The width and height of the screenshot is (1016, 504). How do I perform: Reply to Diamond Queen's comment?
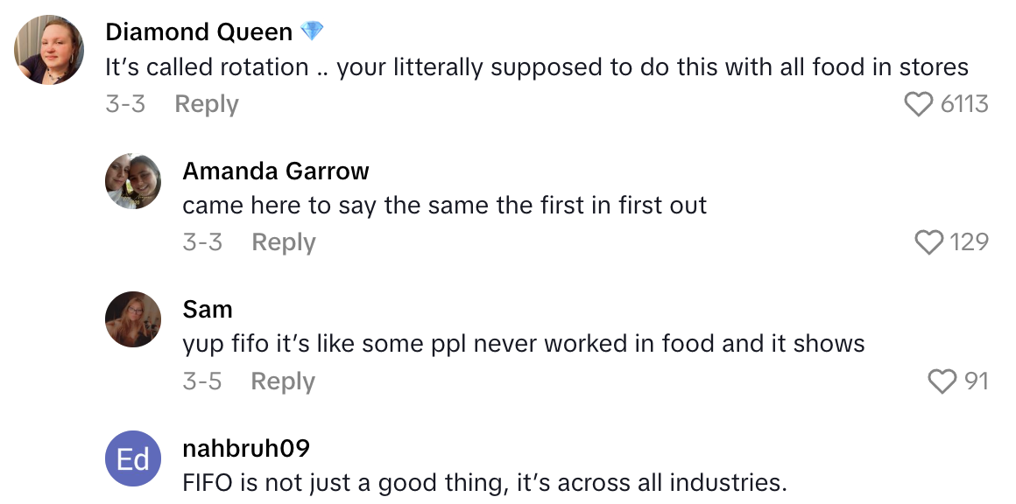[x=207, y=104]
